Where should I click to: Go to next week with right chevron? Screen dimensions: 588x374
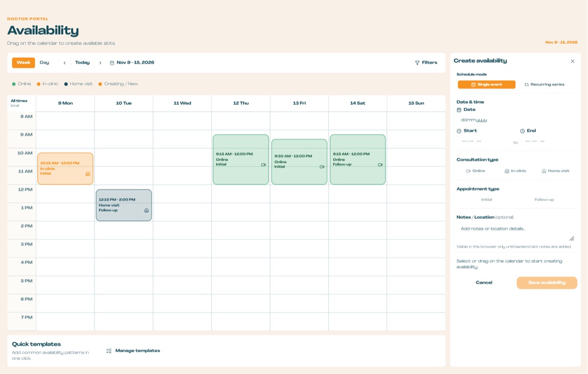(x=100, y=63)
